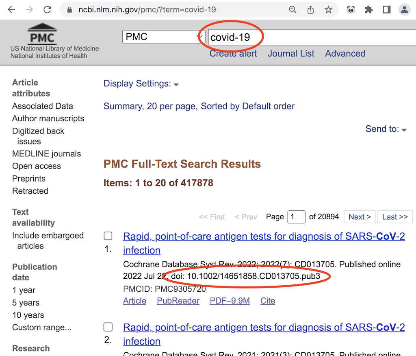Open the Chrome profile avatar
The height and width of the screenshot is (356, 416).
[404, 10]
